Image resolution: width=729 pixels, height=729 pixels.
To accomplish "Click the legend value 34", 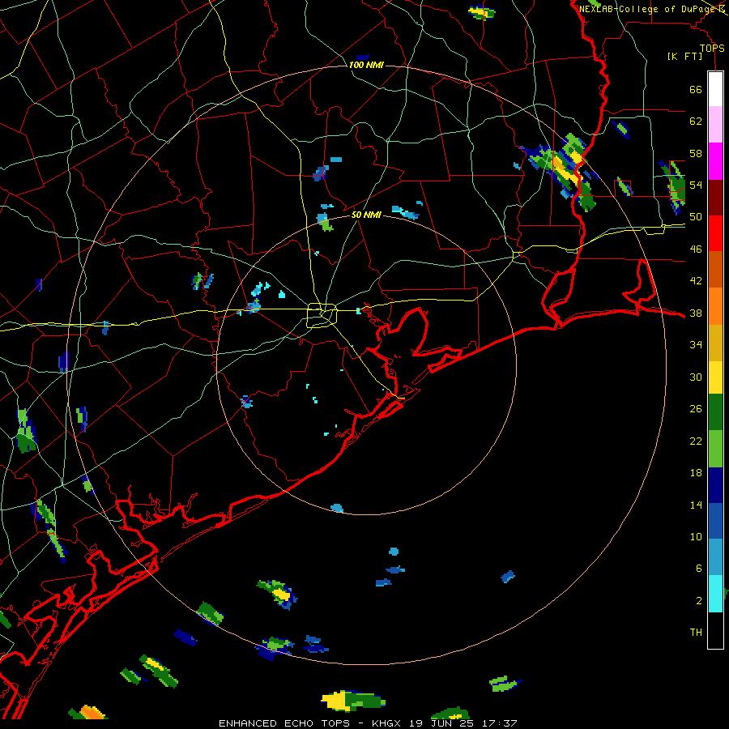I will [x=696, y=345].
